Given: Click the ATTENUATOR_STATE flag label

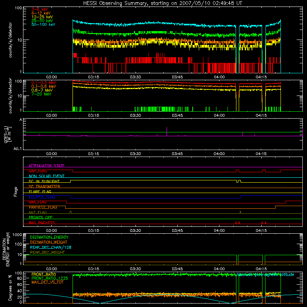Looking at the screenshot, I should pyautogui.click(x=46, y=166).
